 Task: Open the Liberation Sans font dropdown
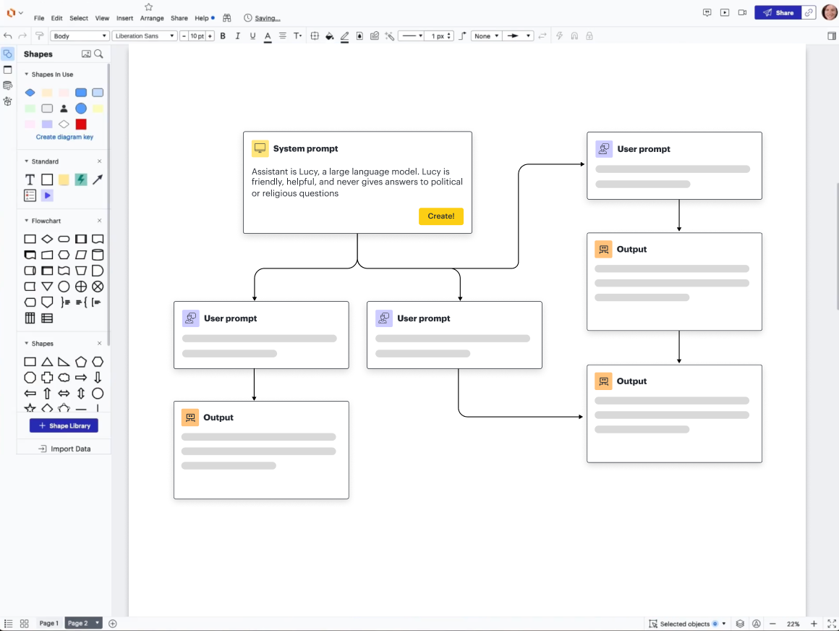[x=145, y=36]
